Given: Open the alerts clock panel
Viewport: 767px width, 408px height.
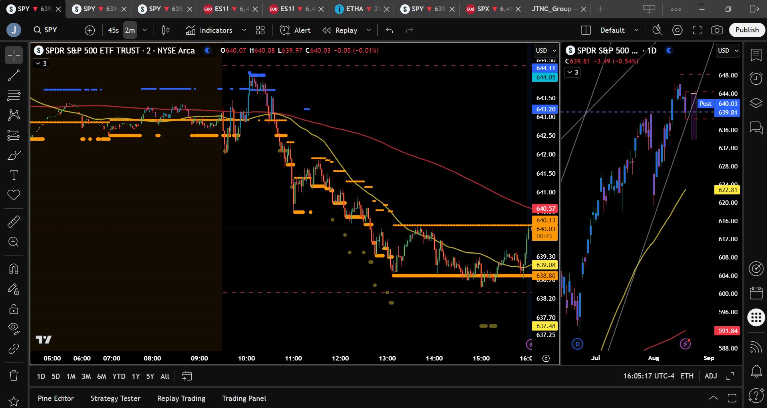Looking at the screenshot, I should (x=756, y=79).
